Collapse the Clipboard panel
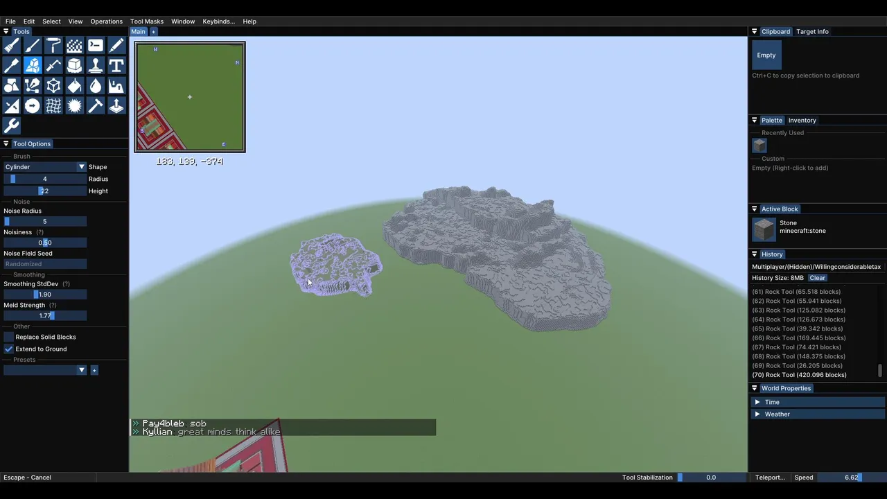 coord(755,32)
